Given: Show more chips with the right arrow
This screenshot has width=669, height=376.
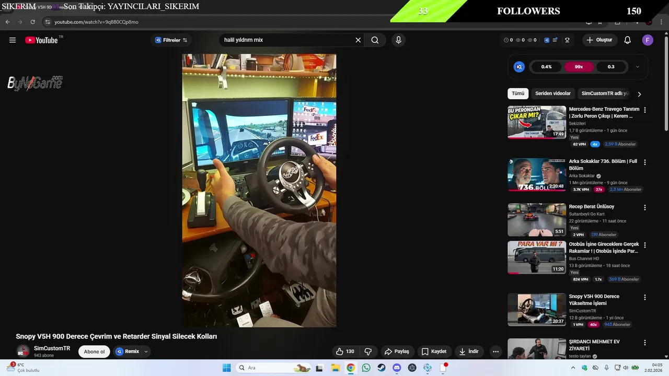Looking at the screenshot, I should (x=639, y=94).
